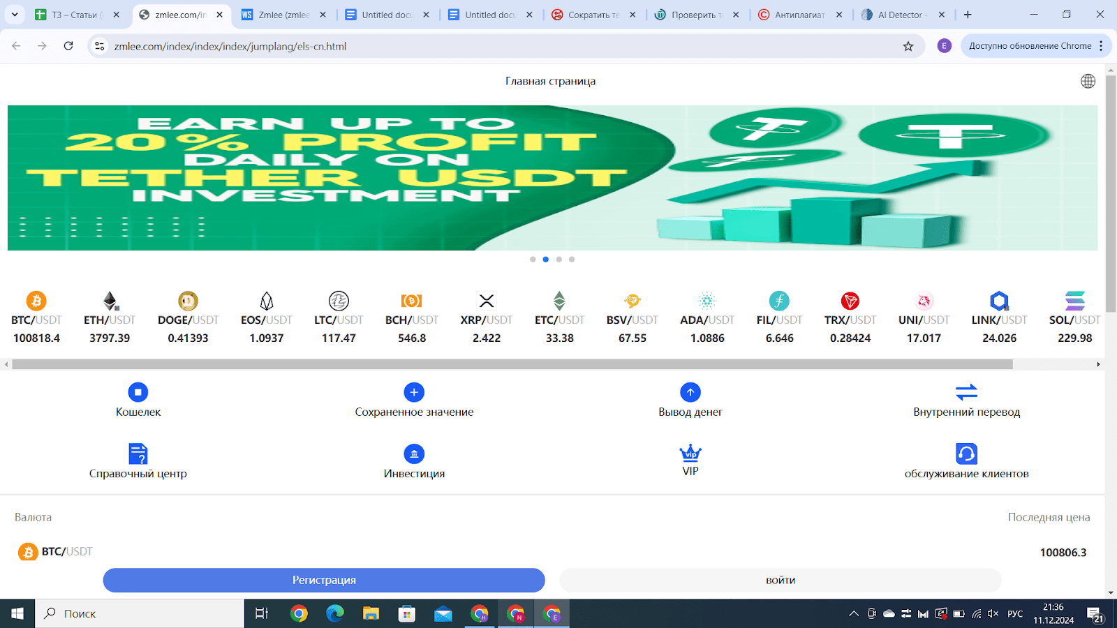Select the ETH/USDT coin icon
The height and width of the screenshot is (628, 1117).
(110, 301)
